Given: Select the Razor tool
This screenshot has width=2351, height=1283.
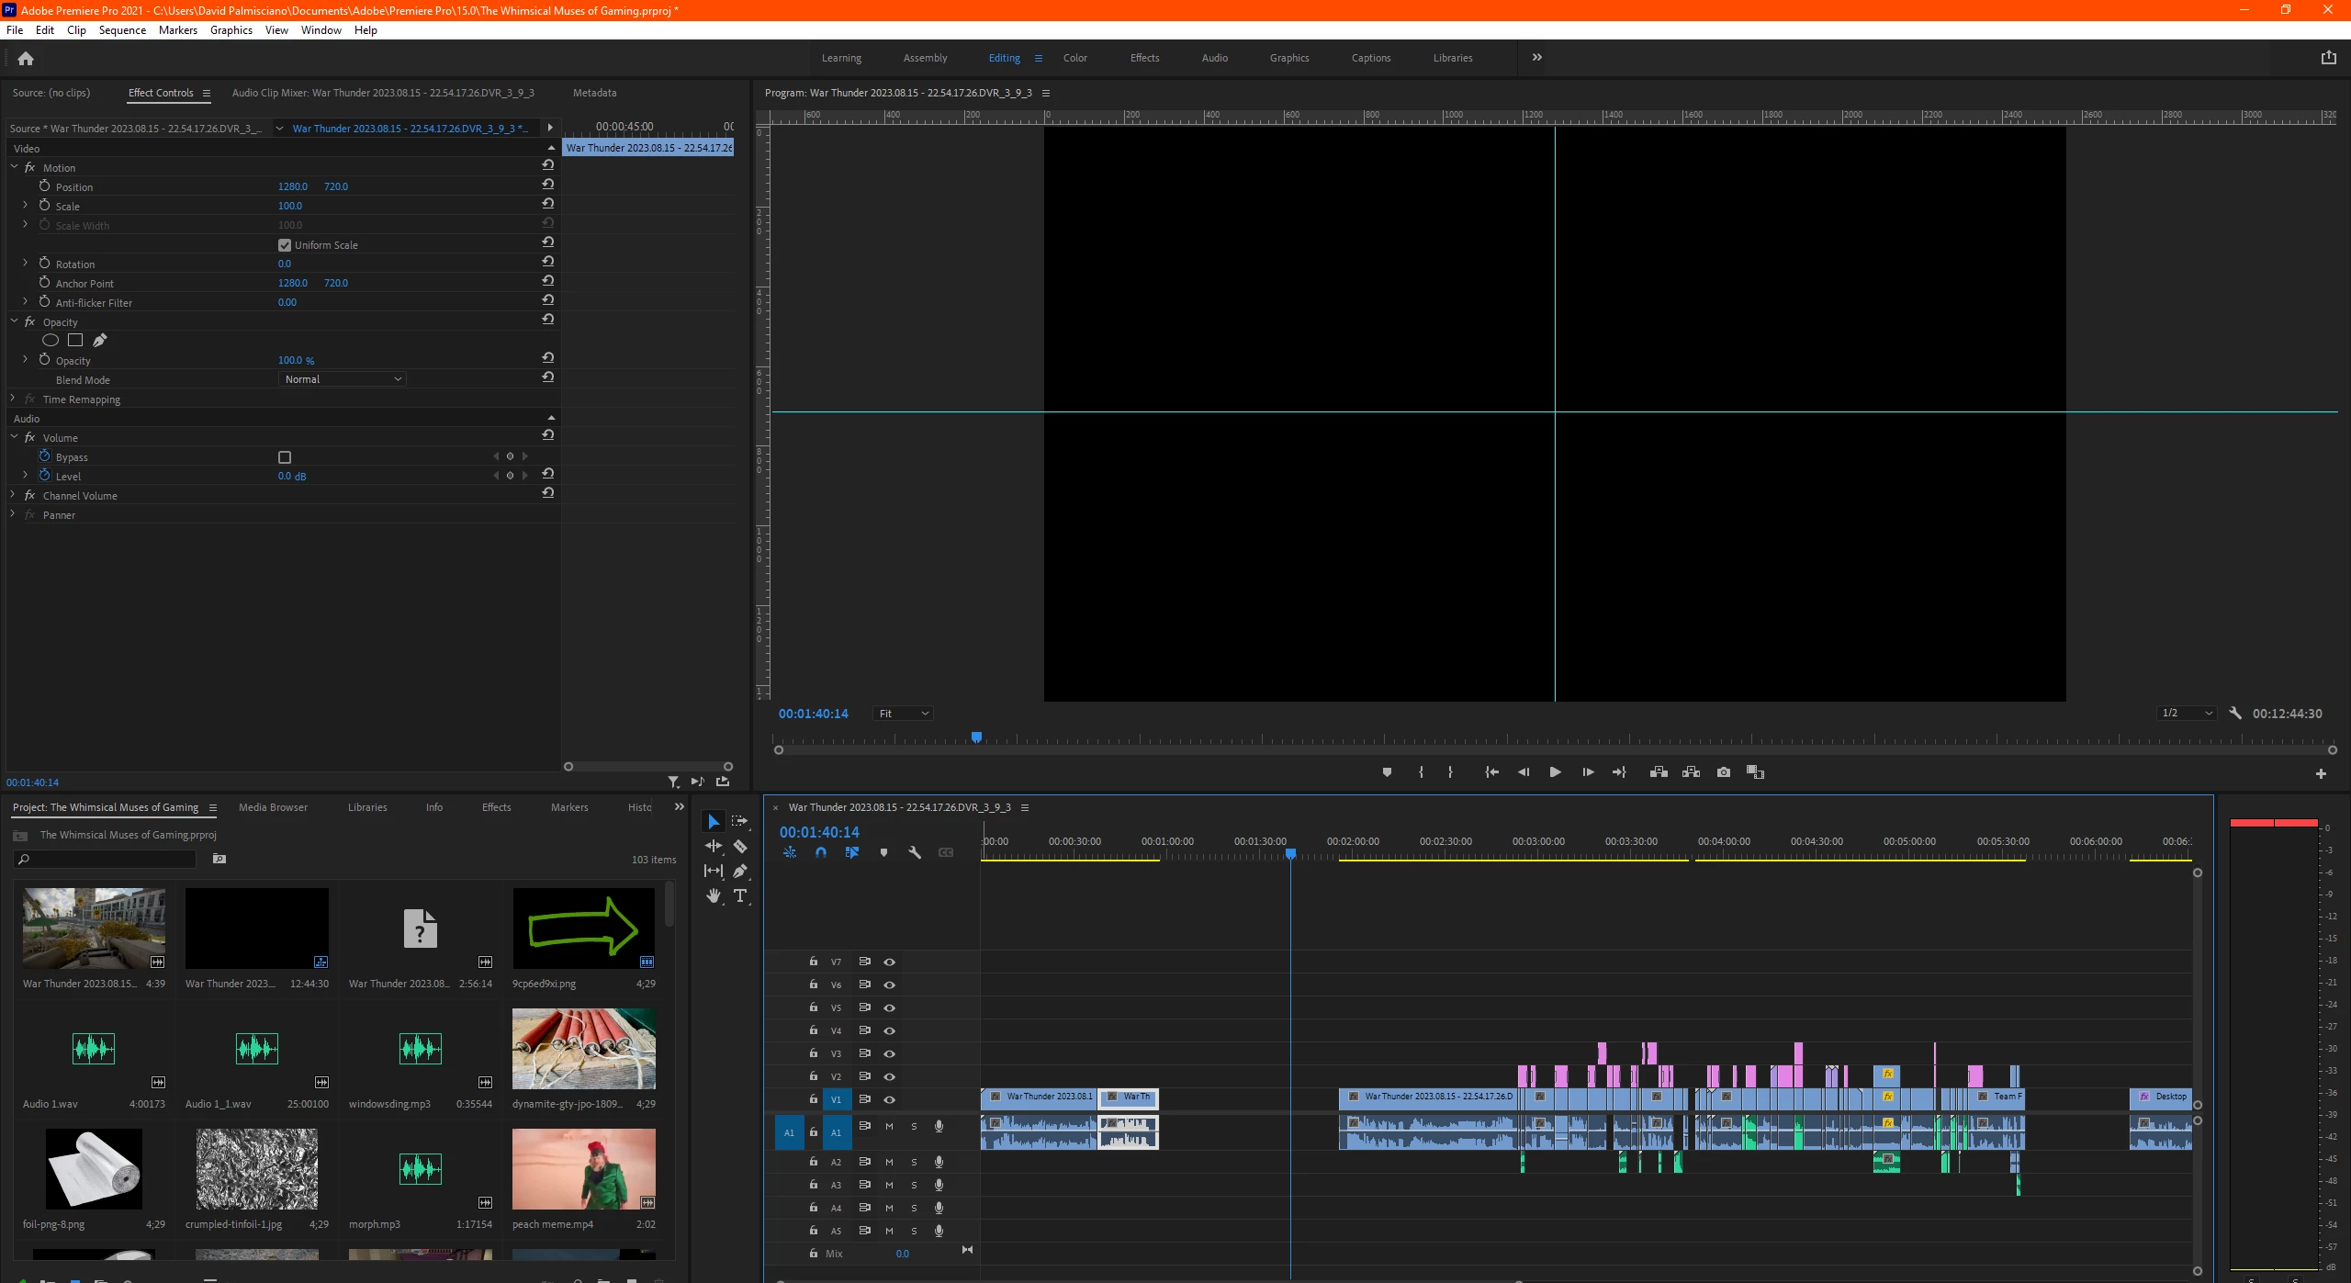Looking at the screenshot, I should coord(740,846).
